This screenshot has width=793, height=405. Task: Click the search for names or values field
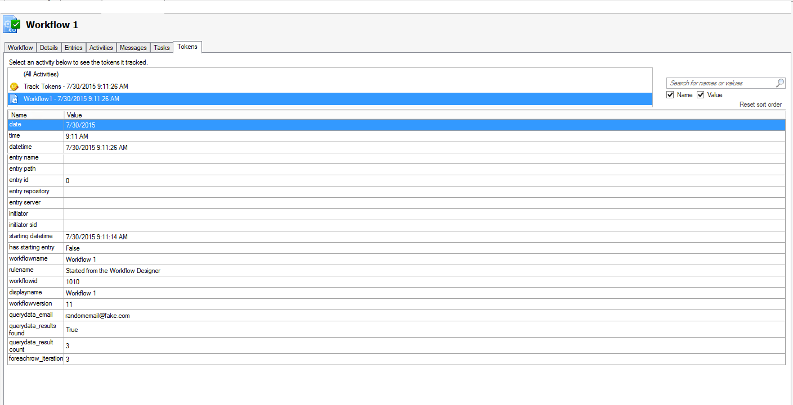720,83
